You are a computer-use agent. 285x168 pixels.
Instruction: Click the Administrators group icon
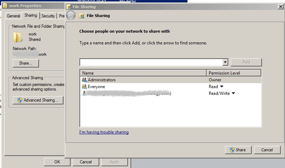coord(84,80)
